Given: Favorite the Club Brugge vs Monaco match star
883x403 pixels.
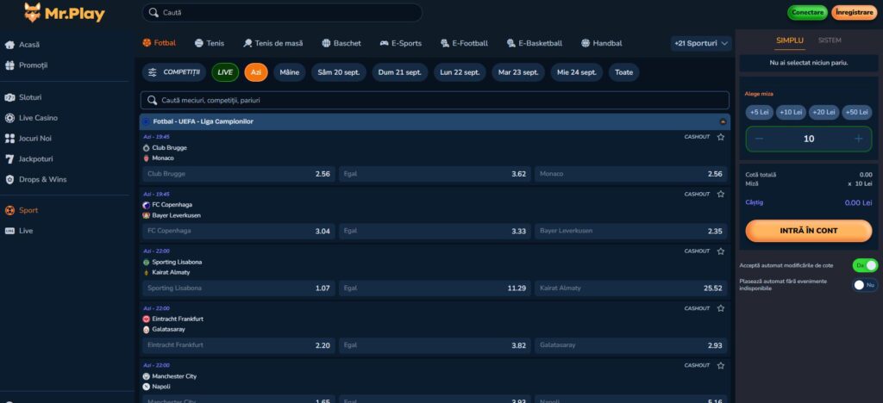Looking at the screenshot, I should [721, 137].
